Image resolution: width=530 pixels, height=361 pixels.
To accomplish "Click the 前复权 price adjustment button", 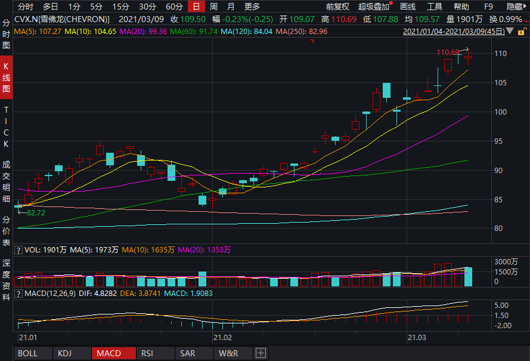I will (x=337, y=7).
